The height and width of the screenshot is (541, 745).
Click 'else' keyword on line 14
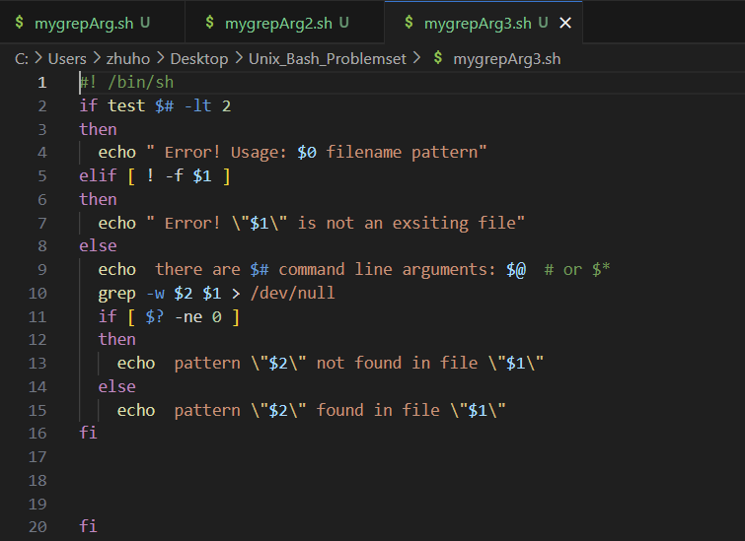tap(116, 386)
